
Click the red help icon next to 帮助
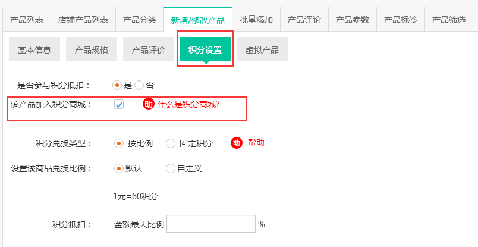[x=237, y=143]
